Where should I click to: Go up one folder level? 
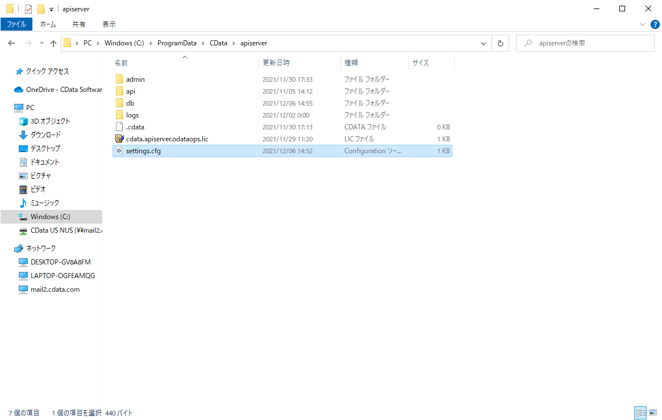point(53,43)
